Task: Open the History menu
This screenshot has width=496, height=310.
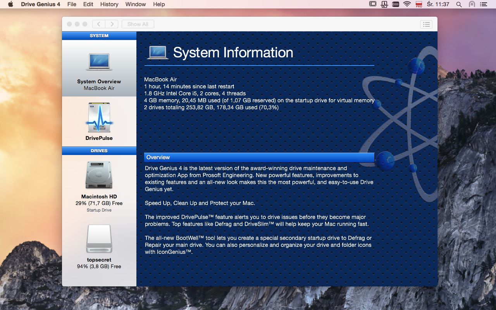Action: 109,4
